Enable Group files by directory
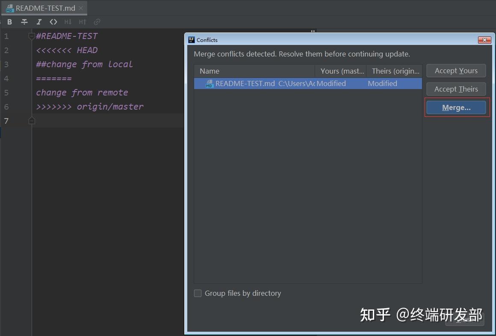Viewport: 496px width, 336px height. coord(198,293)
